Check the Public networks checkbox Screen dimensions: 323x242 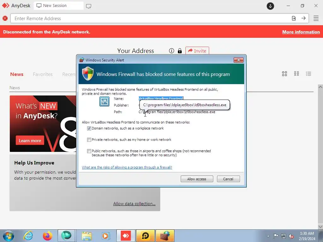pyautogui.click(x=89, y=151)
